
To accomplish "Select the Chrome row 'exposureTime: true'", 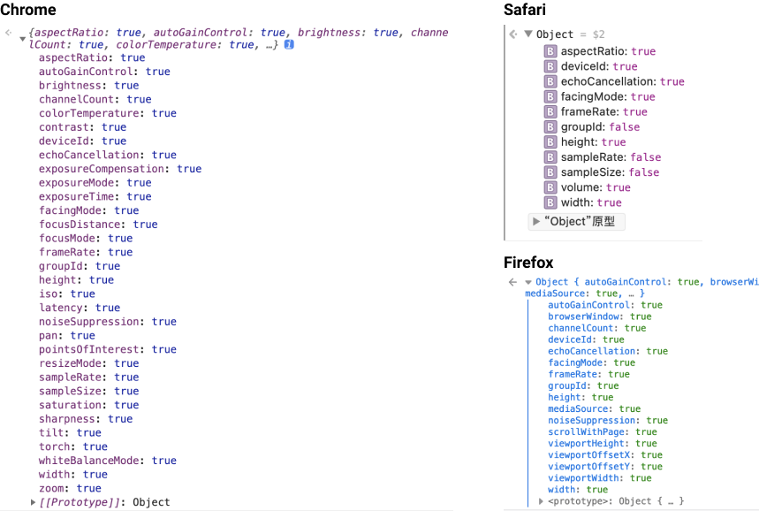I will 95,196.
